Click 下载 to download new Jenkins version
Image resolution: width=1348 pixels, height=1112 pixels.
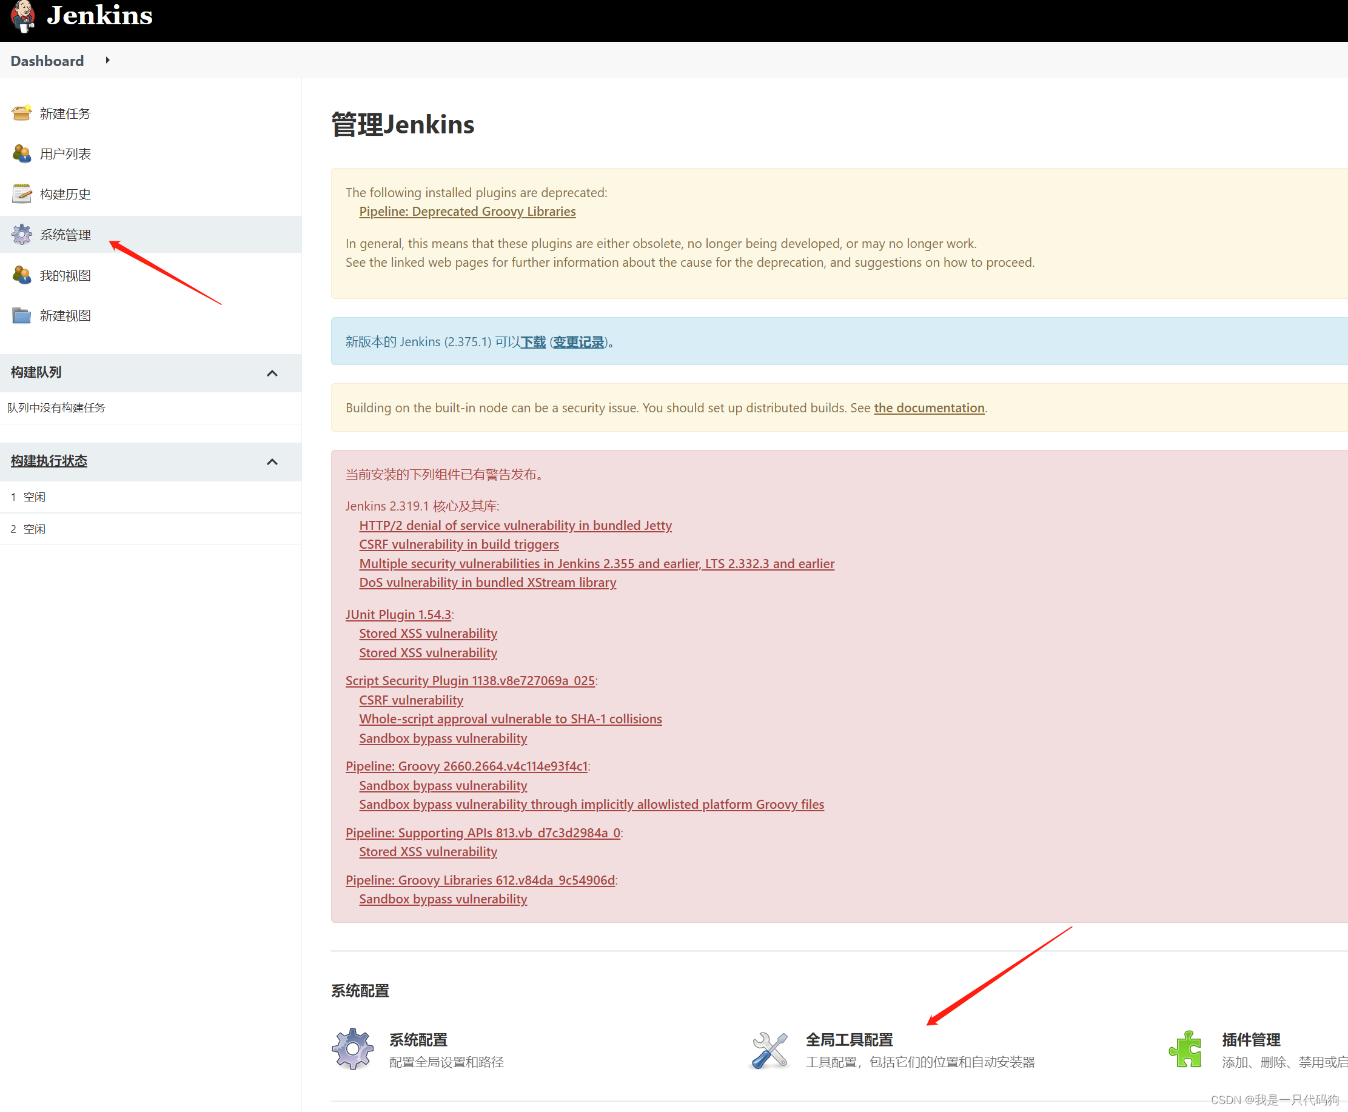click(x=534, y=342)
